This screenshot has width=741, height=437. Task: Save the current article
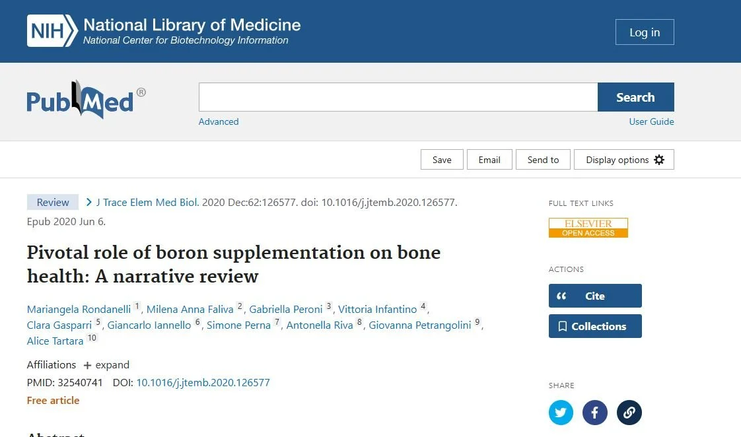click(441, 159)
